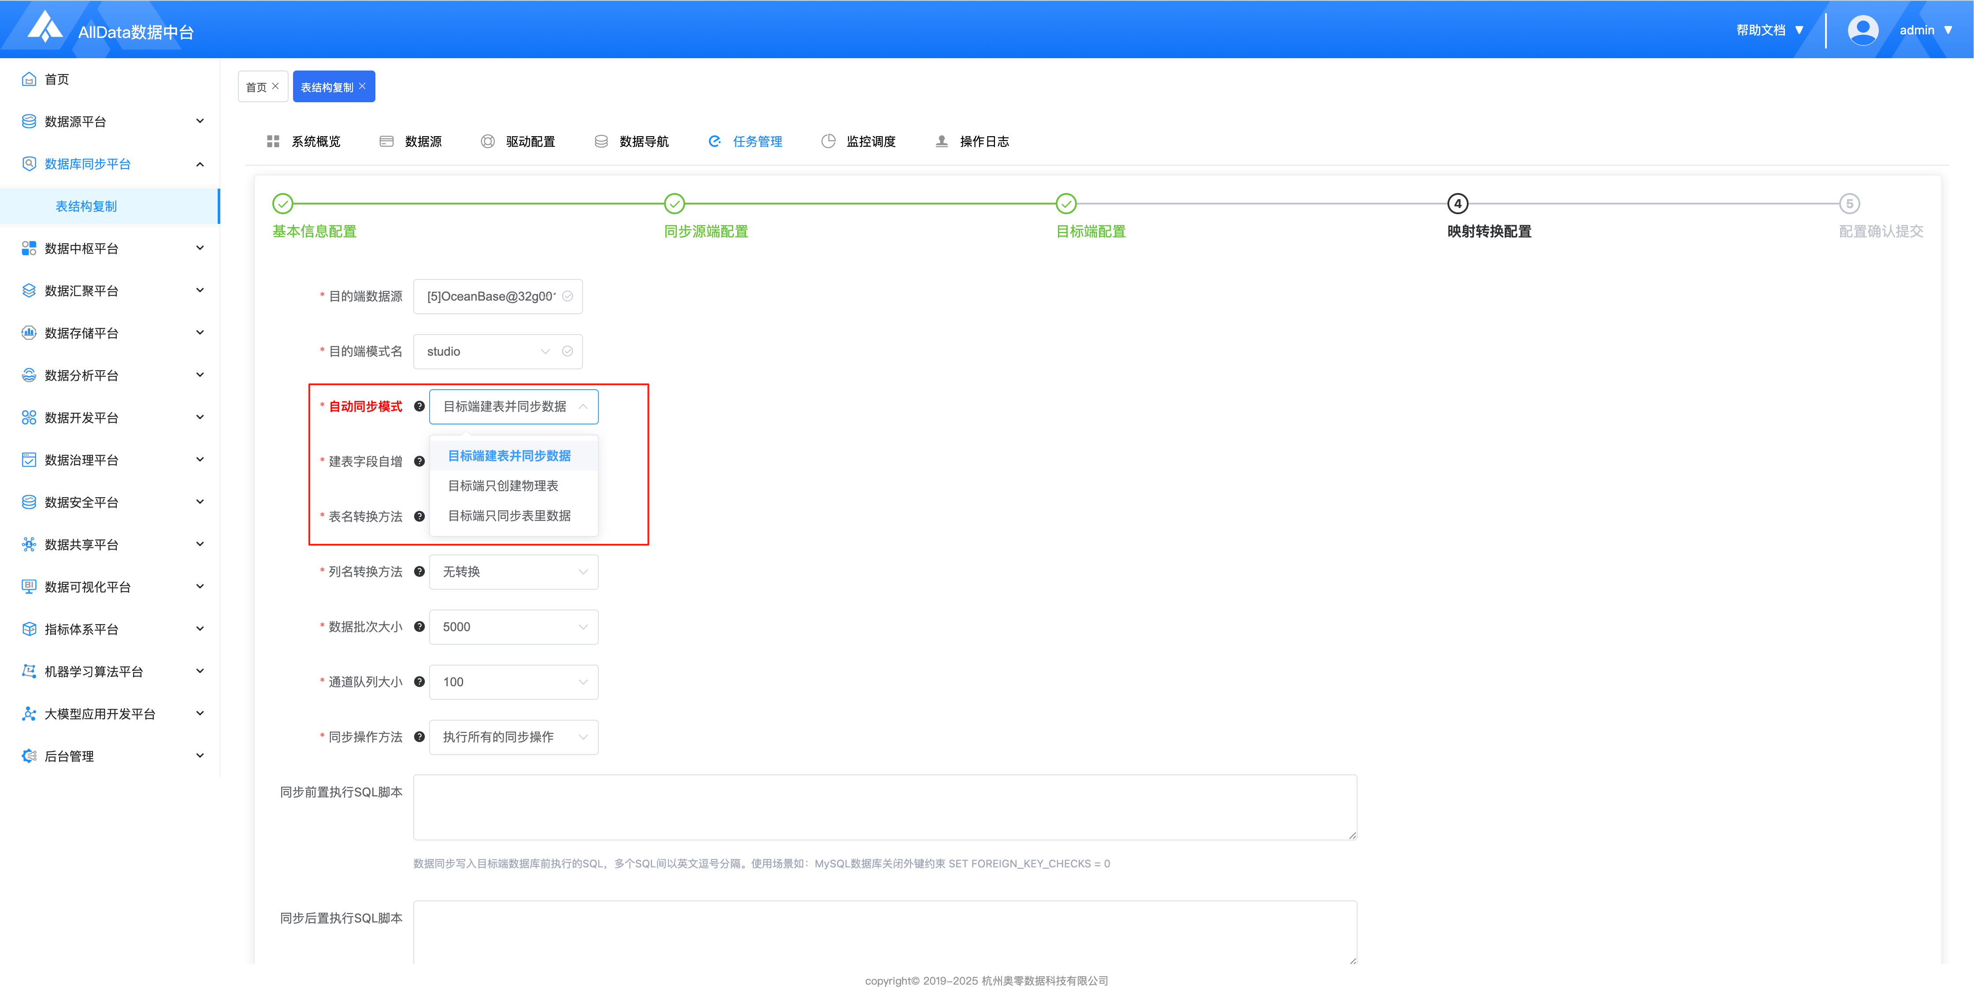Screen dimensions: 1974x1004
Task: Open the 列名转换方法 dropdown
Action: 513,572
